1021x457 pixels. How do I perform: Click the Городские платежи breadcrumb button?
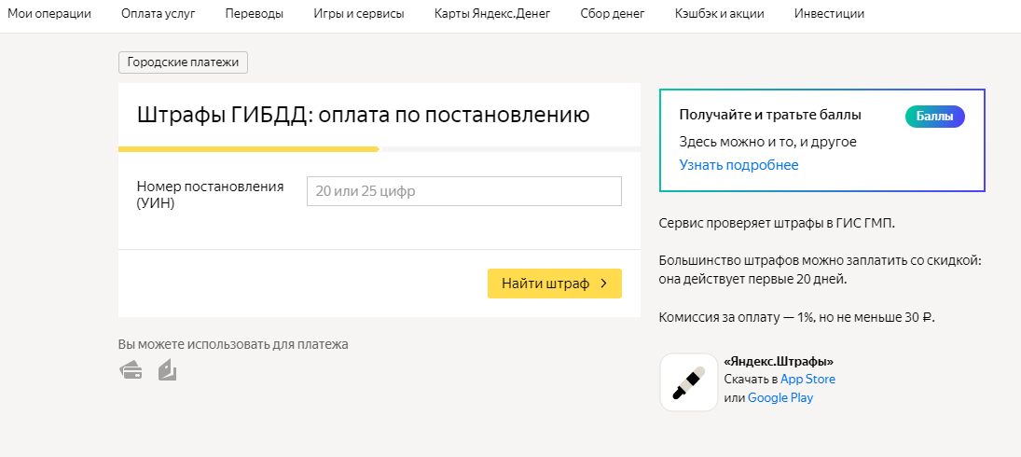(x=183, y=62)
